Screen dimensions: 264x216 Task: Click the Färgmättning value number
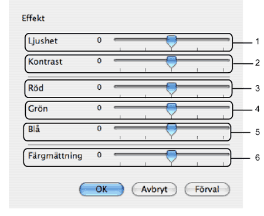[99, 155]
